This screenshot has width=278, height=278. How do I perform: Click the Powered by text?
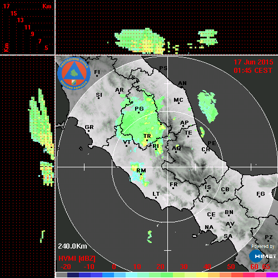(x=262, y=246)
